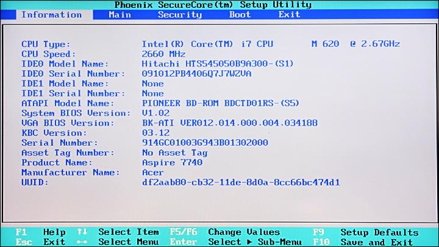Click the Select Menu legend text

coord(129,242)
